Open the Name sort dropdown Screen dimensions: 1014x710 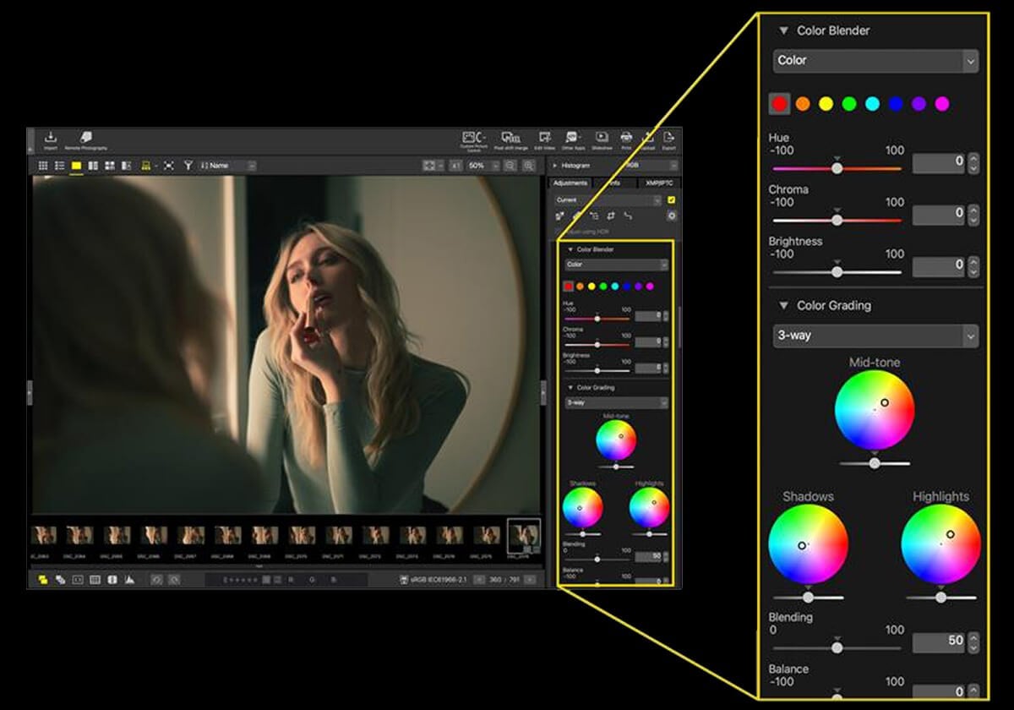(227, 166)
